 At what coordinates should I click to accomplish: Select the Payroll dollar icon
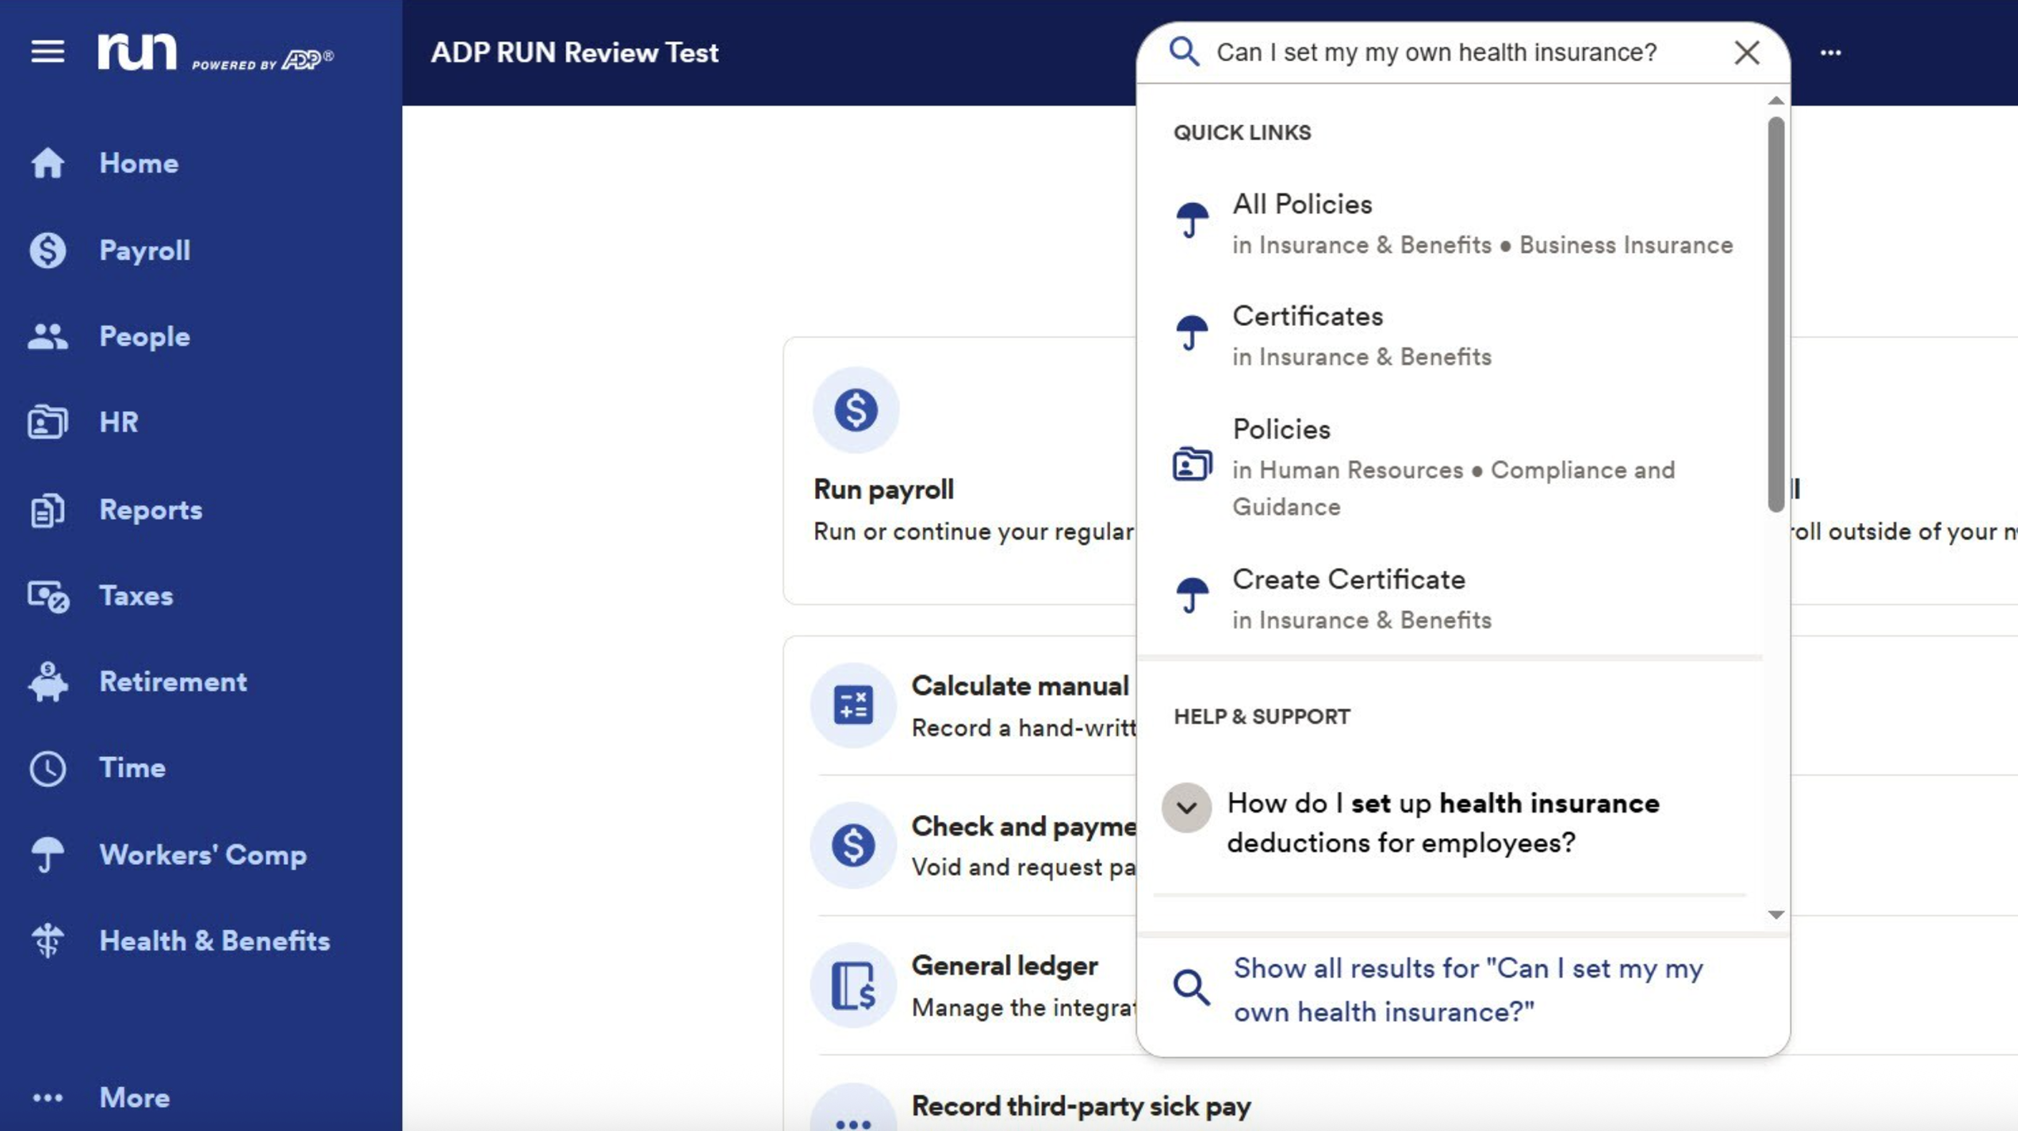pos(47,250)
